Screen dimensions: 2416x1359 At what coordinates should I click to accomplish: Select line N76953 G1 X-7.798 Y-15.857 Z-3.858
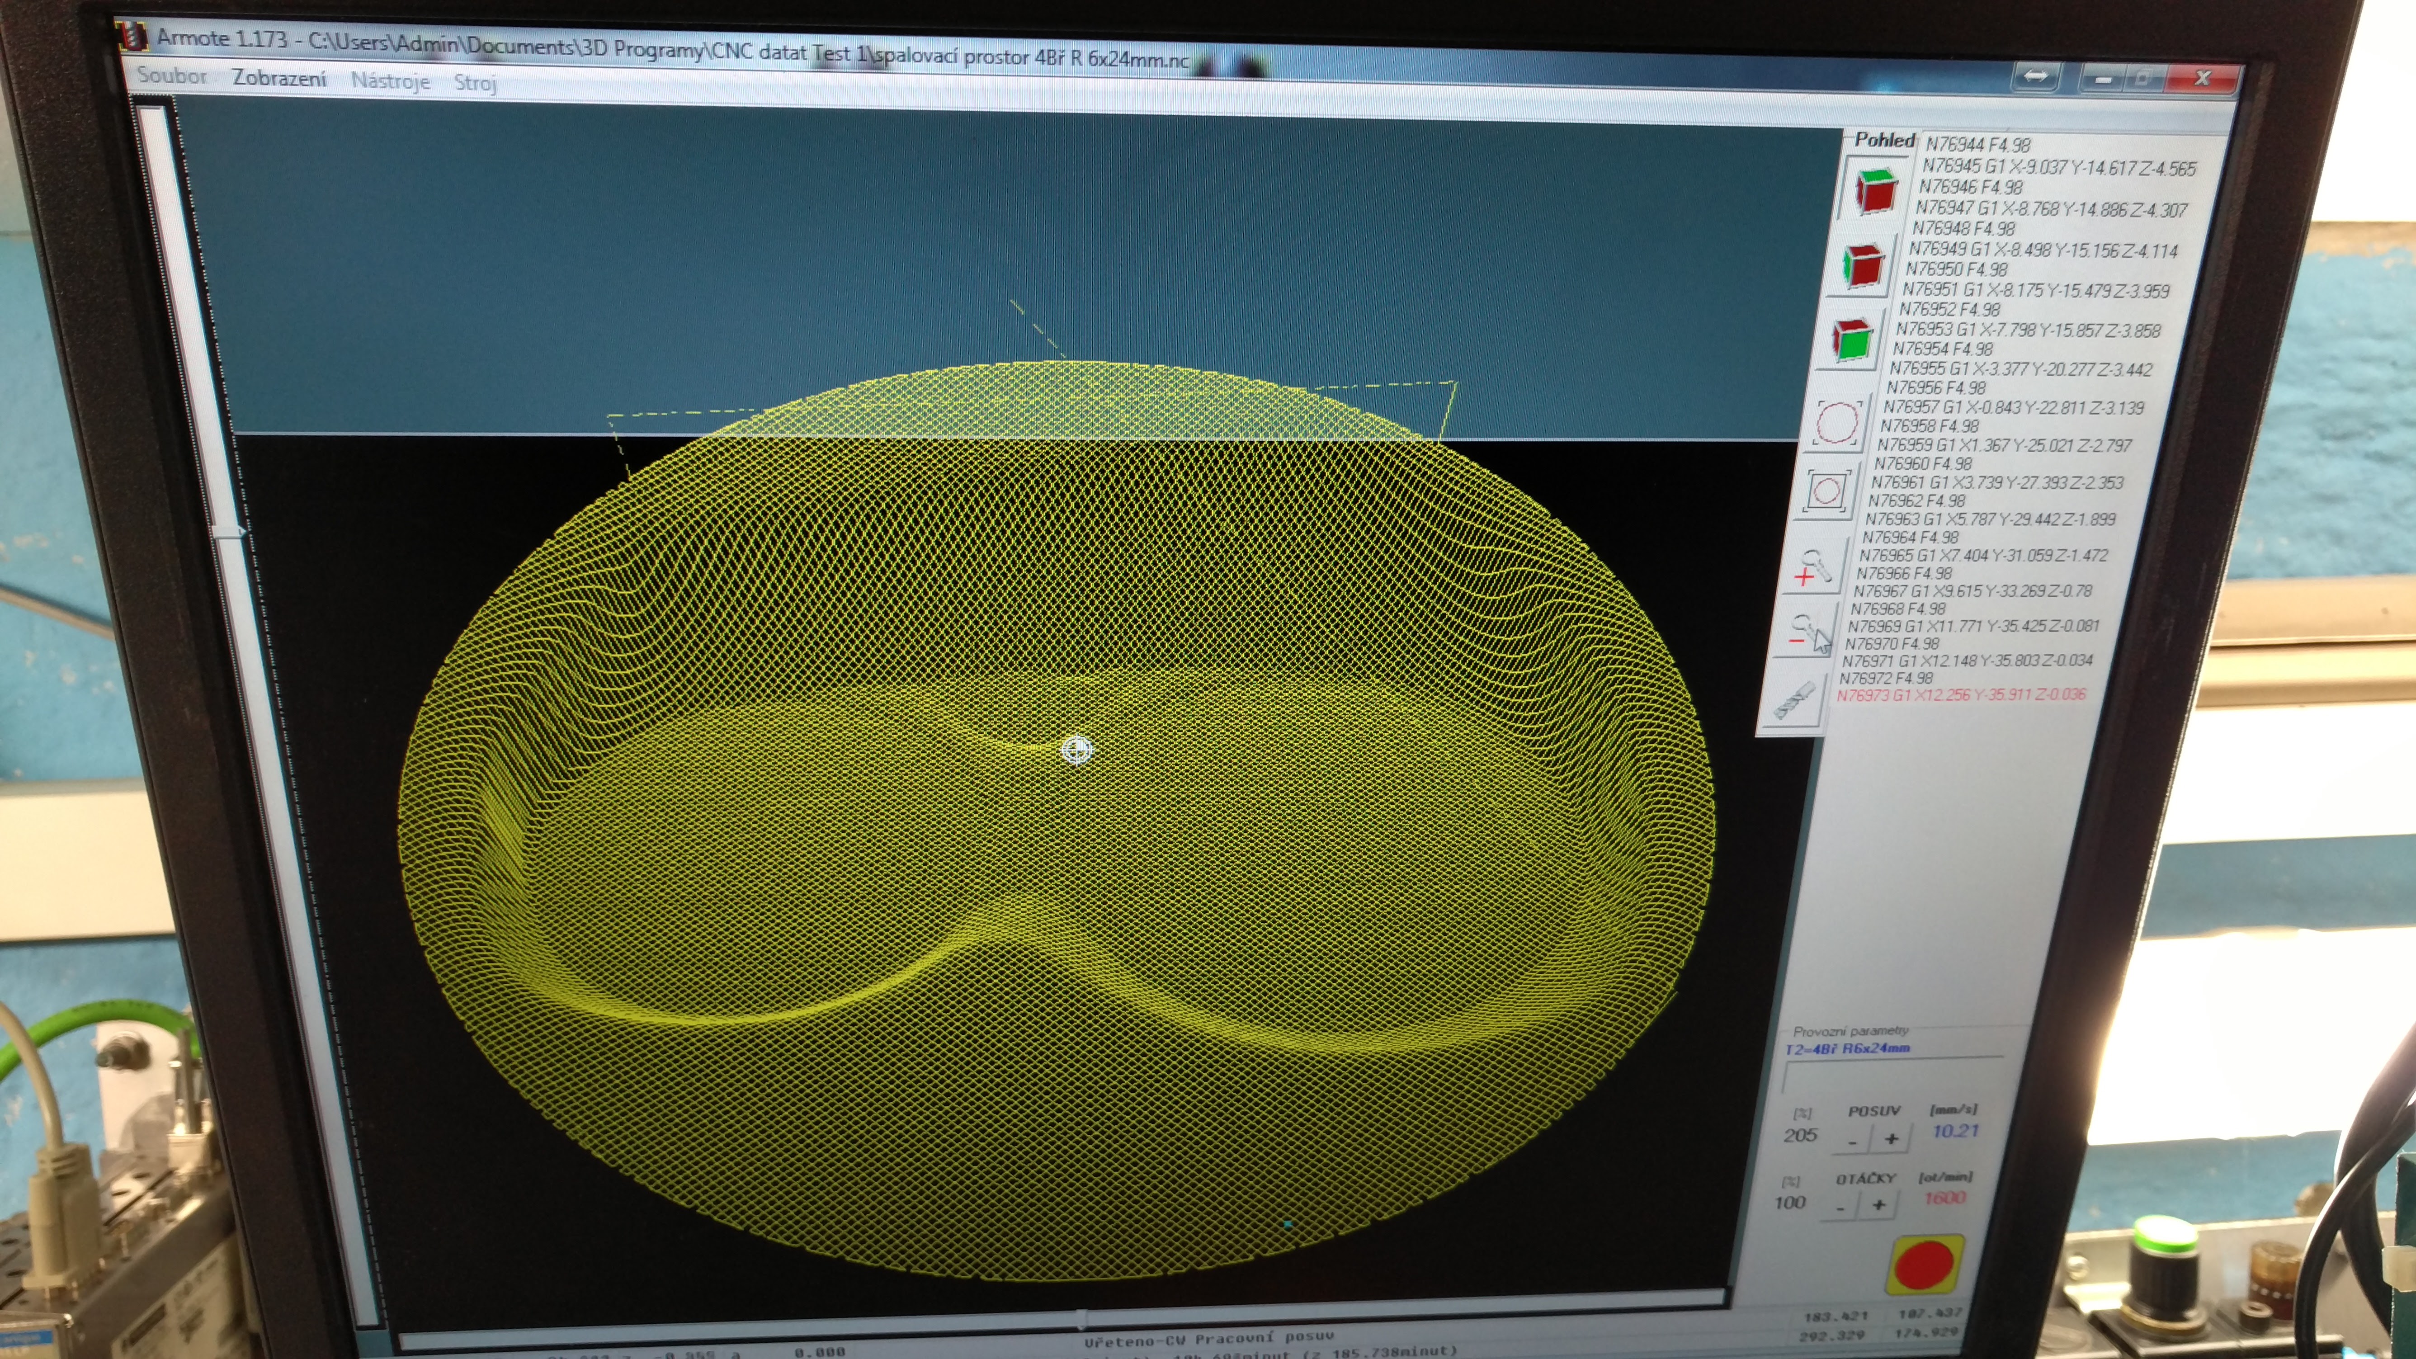(2028, 329)
